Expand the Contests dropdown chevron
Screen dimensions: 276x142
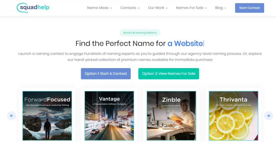click(x=139, y=8)
